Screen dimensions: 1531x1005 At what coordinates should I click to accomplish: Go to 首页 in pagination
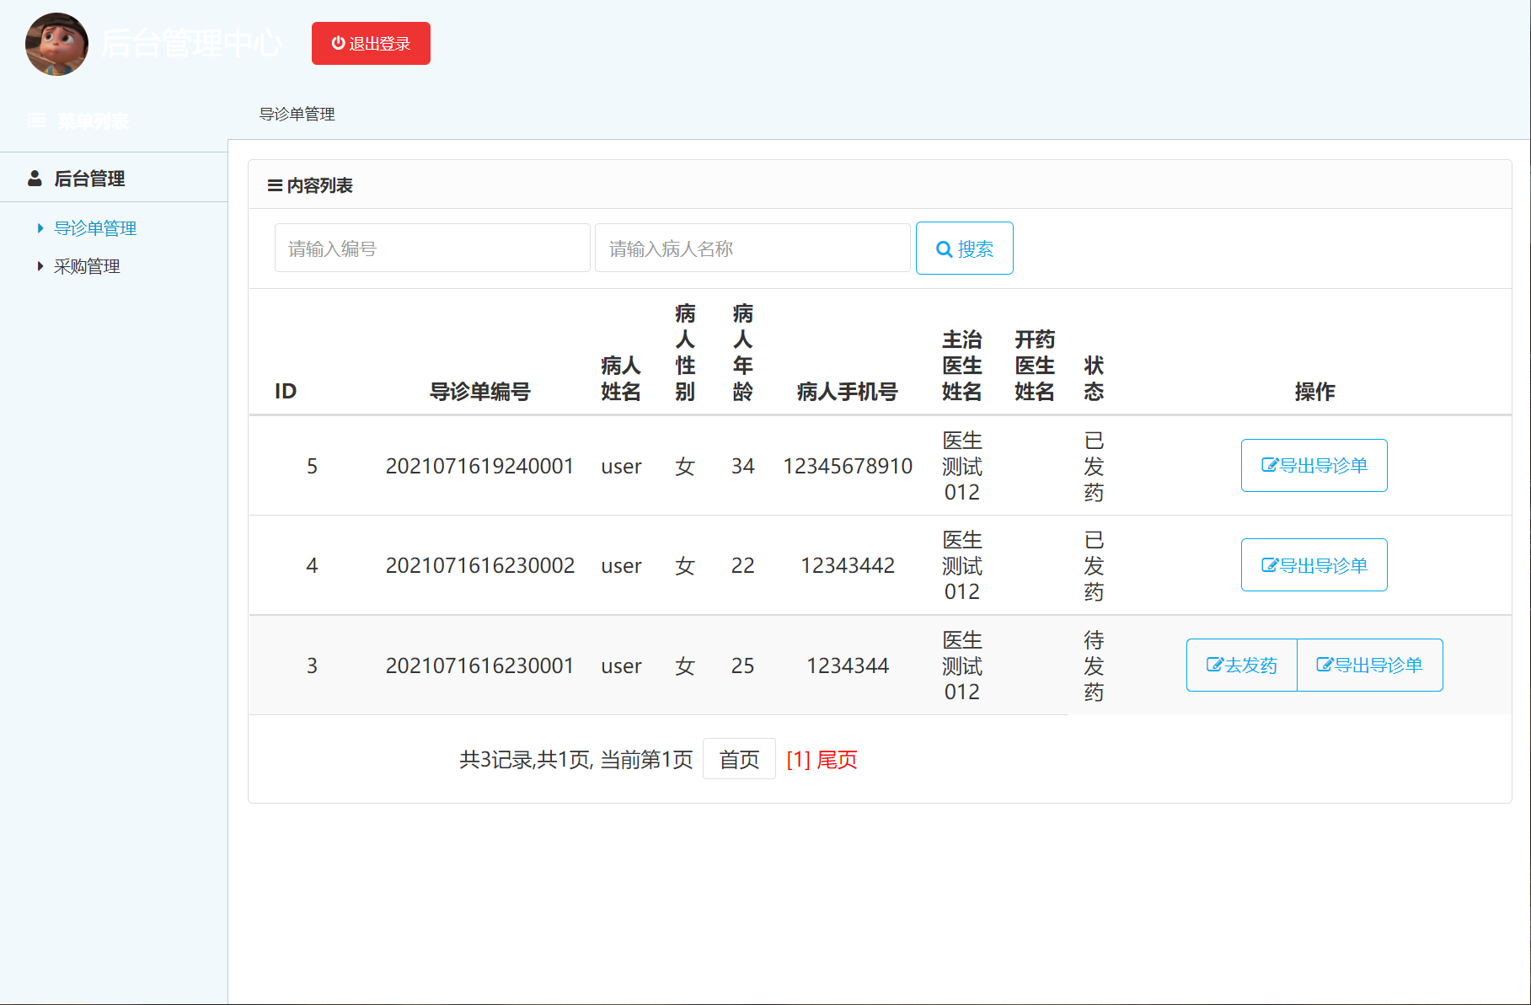739,760
